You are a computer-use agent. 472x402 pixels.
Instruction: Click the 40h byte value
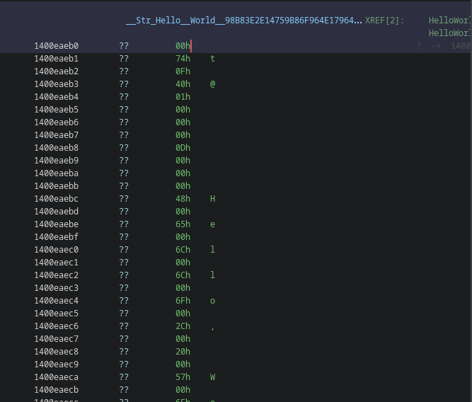[183, 84]
